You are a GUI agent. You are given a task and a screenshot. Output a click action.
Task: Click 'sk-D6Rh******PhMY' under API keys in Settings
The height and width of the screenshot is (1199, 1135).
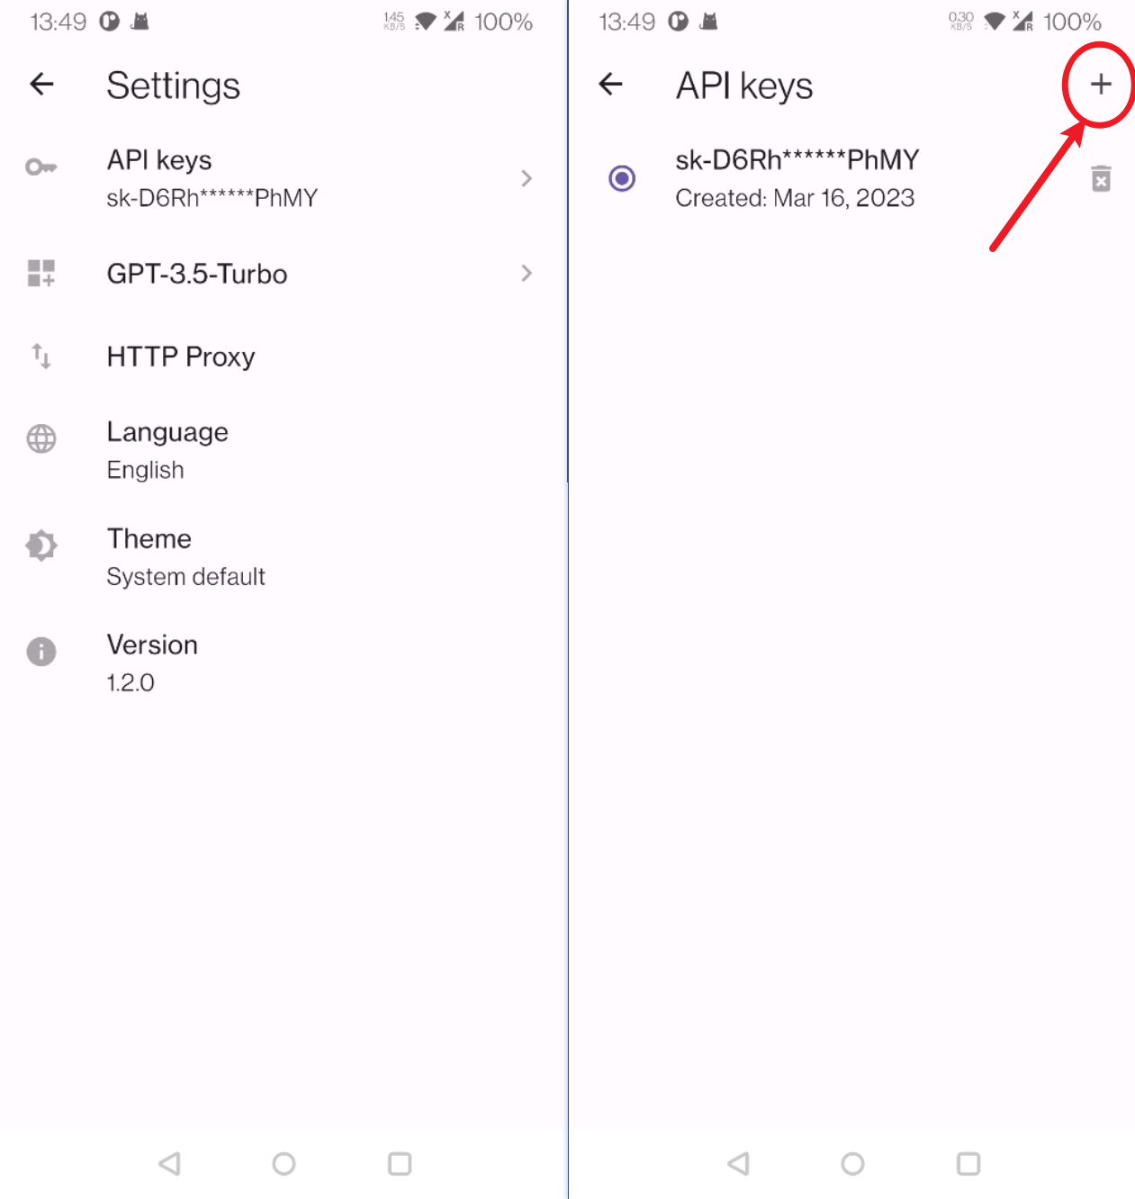point(212,198)
